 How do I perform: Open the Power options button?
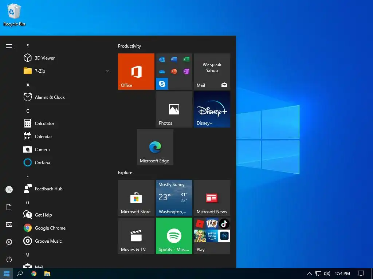9,259
